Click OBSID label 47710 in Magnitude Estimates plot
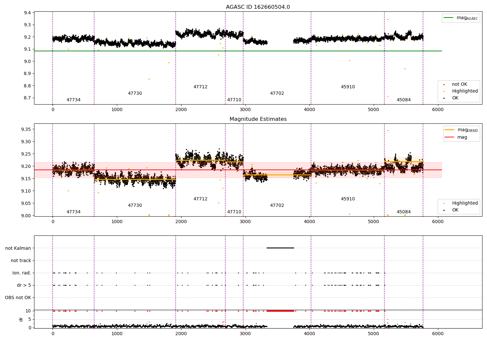Image resolution: width=487 pixels, height=341 pixels. (x=234, y=212)
